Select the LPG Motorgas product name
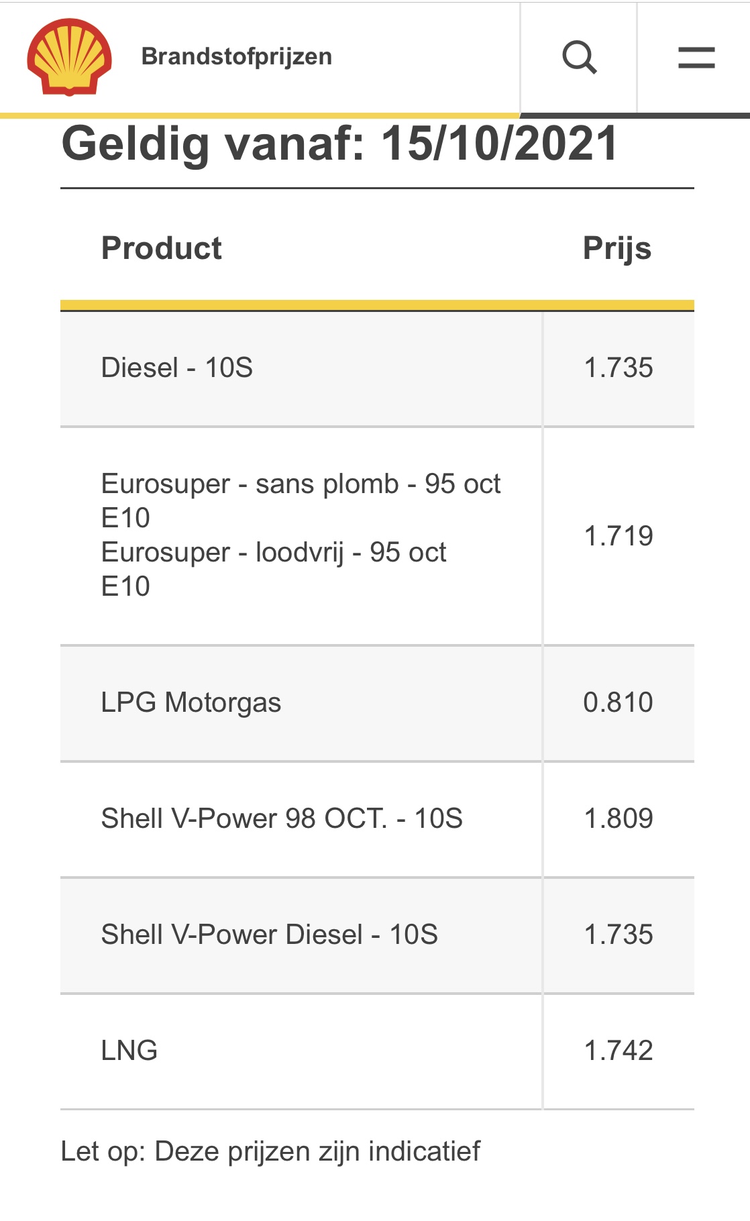The height and width of the screenshot is (1221, 750). (191, 702)
